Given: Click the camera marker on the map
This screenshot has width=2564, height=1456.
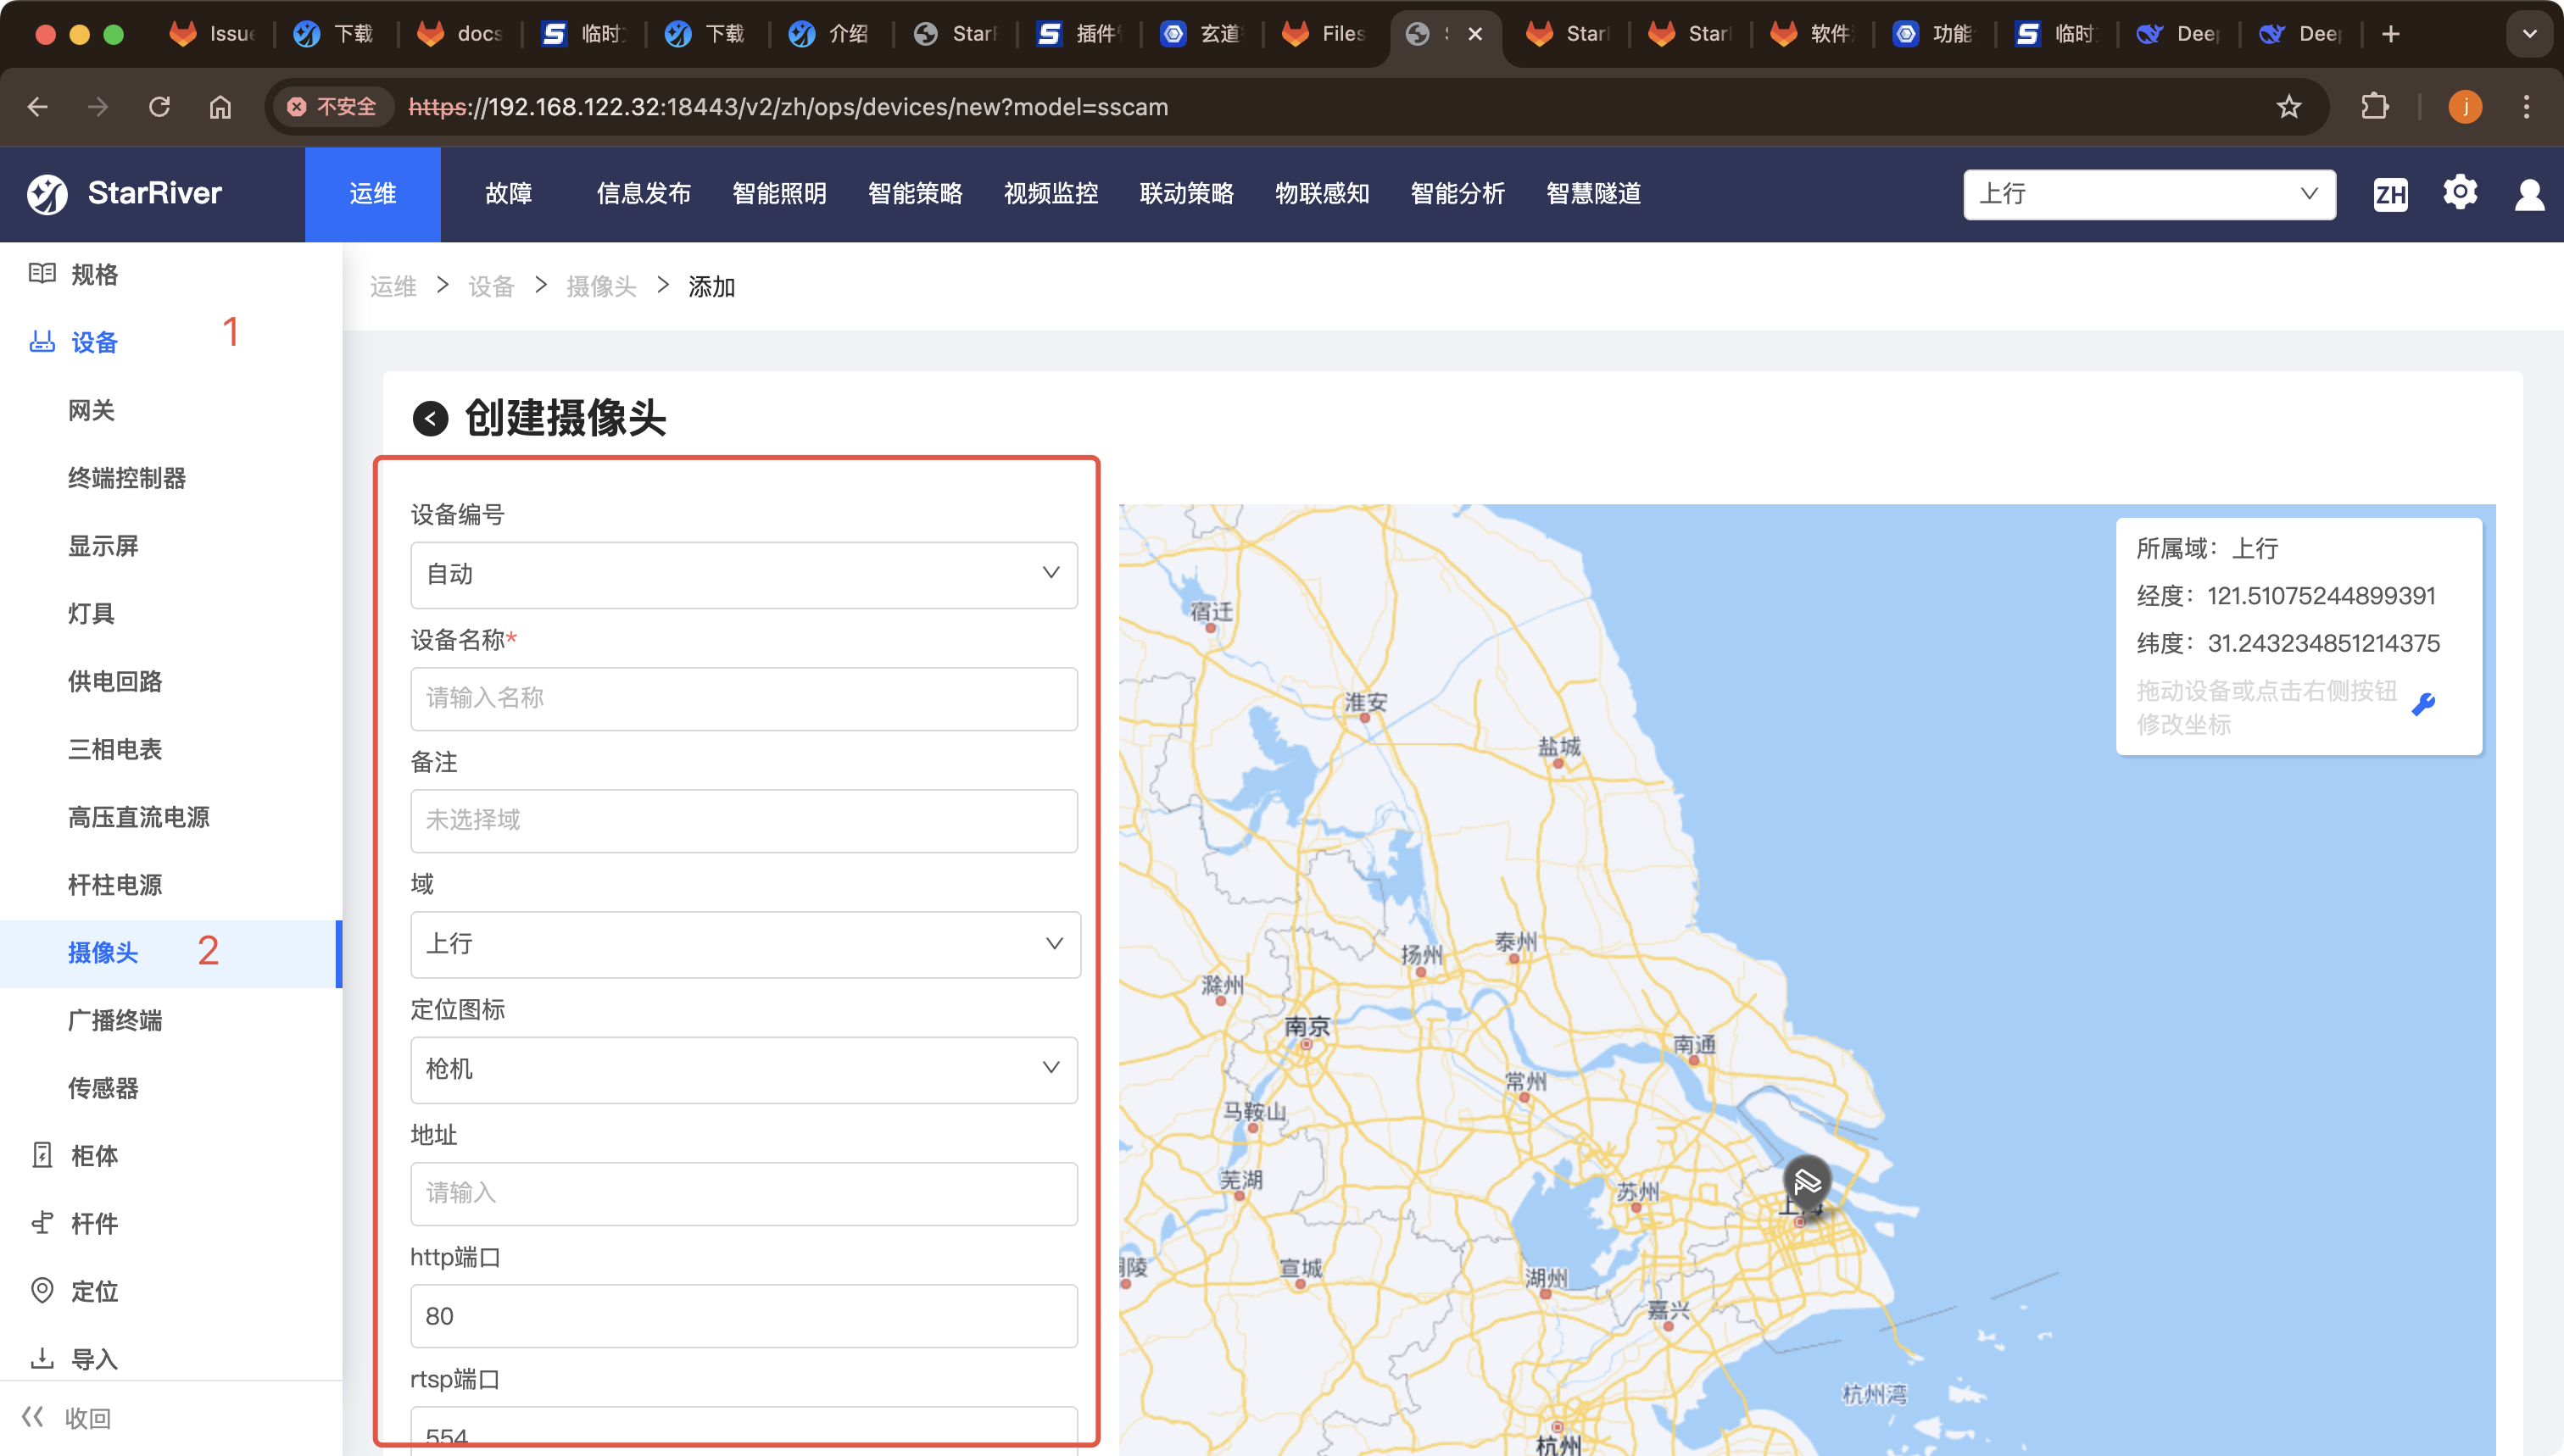Looking at the screenshot, I should (x=1807, y=1182).
